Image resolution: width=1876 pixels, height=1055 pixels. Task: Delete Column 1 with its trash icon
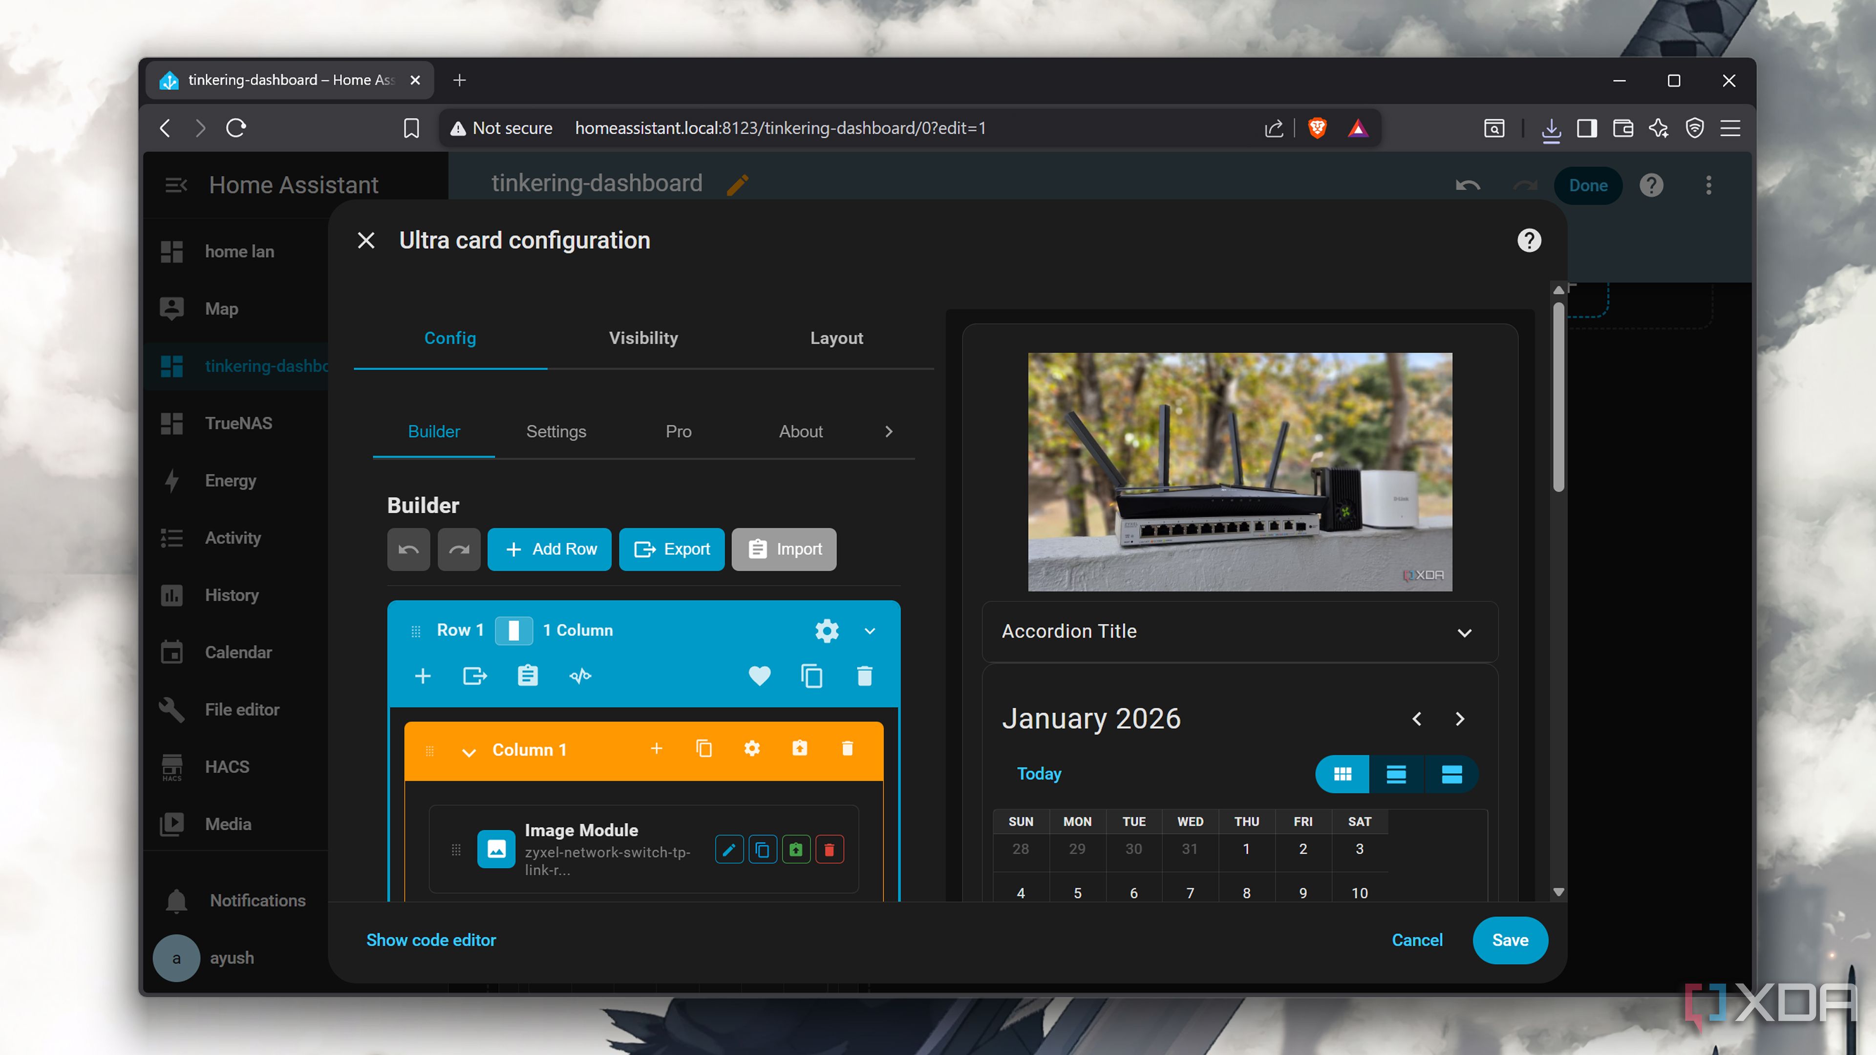tap(847, 748)
